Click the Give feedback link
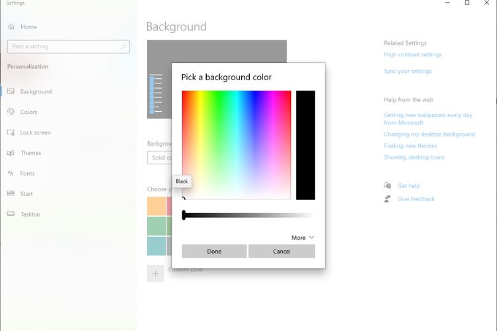This screenshot has width=497, height=331. click(x=416, y=199)
